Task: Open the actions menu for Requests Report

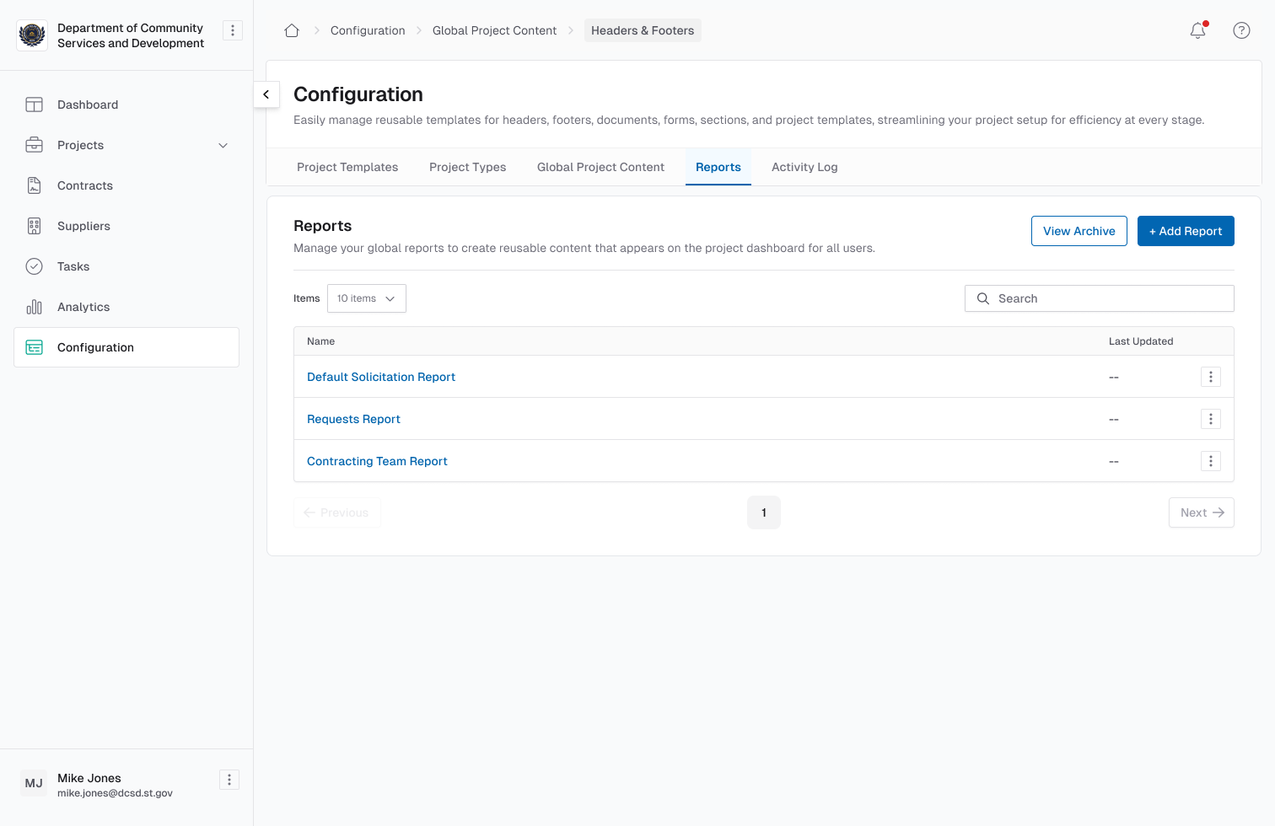Action: pyautogui.click(x=1211, y=419)
